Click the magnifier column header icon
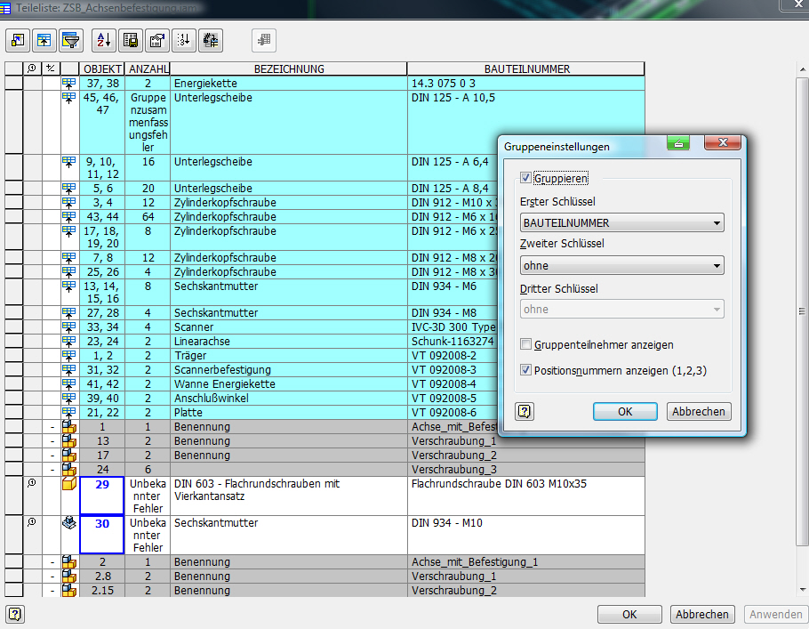The height and width of the screenshot is (629, 809). 32,69
